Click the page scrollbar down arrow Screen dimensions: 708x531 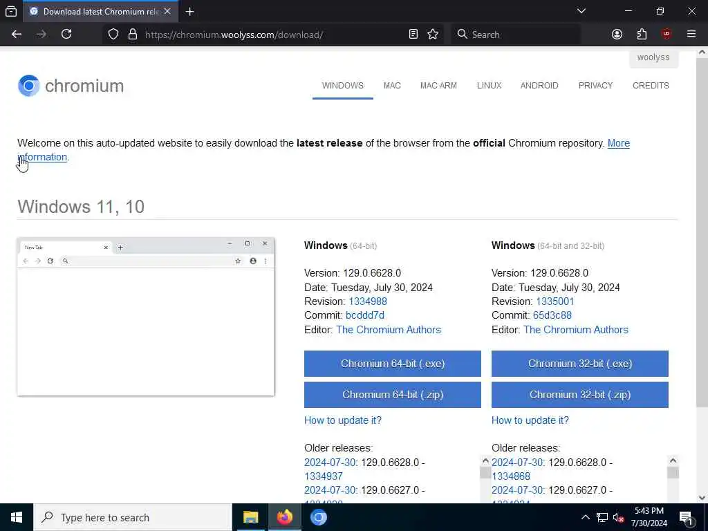[702, 498]
